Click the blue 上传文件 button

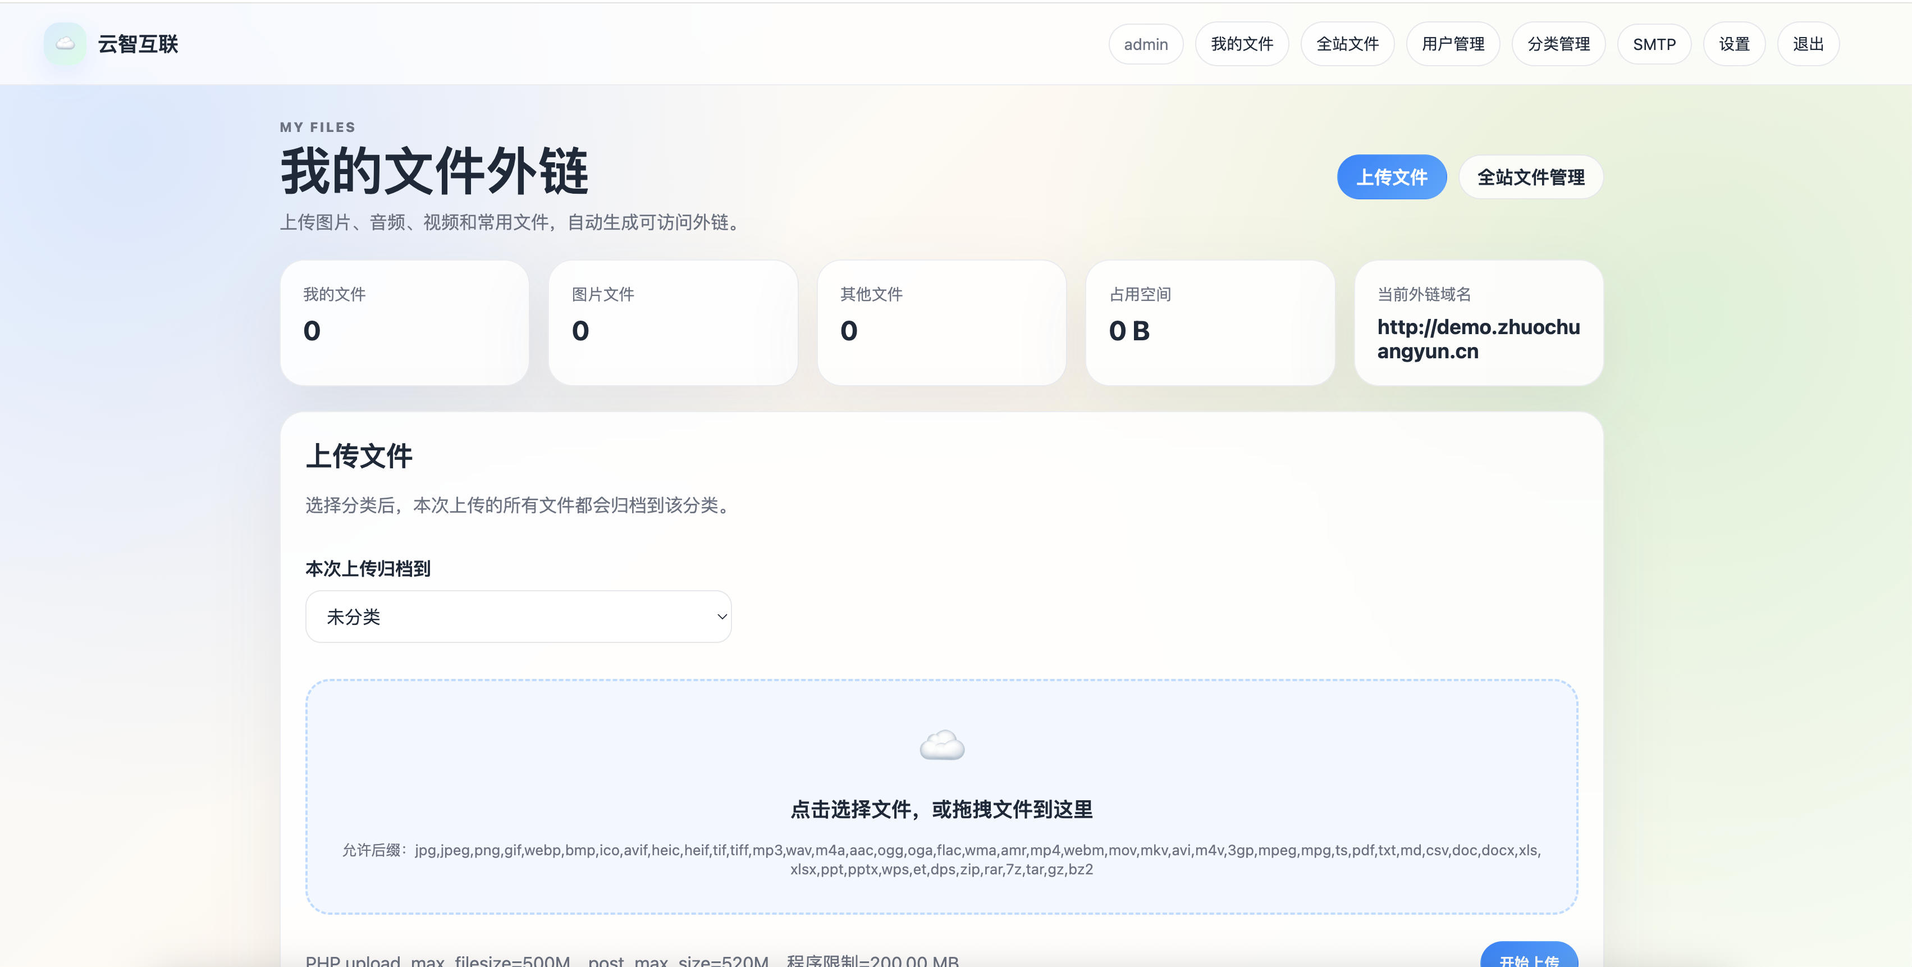[1392, 177]
